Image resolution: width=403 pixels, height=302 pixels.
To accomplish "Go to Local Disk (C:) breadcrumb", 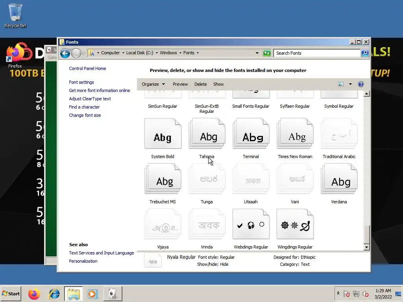I will coord(140,53).
